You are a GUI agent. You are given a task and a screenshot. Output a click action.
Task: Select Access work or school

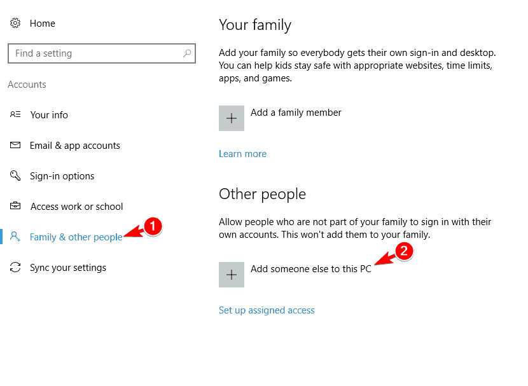(x=76, y=207)
